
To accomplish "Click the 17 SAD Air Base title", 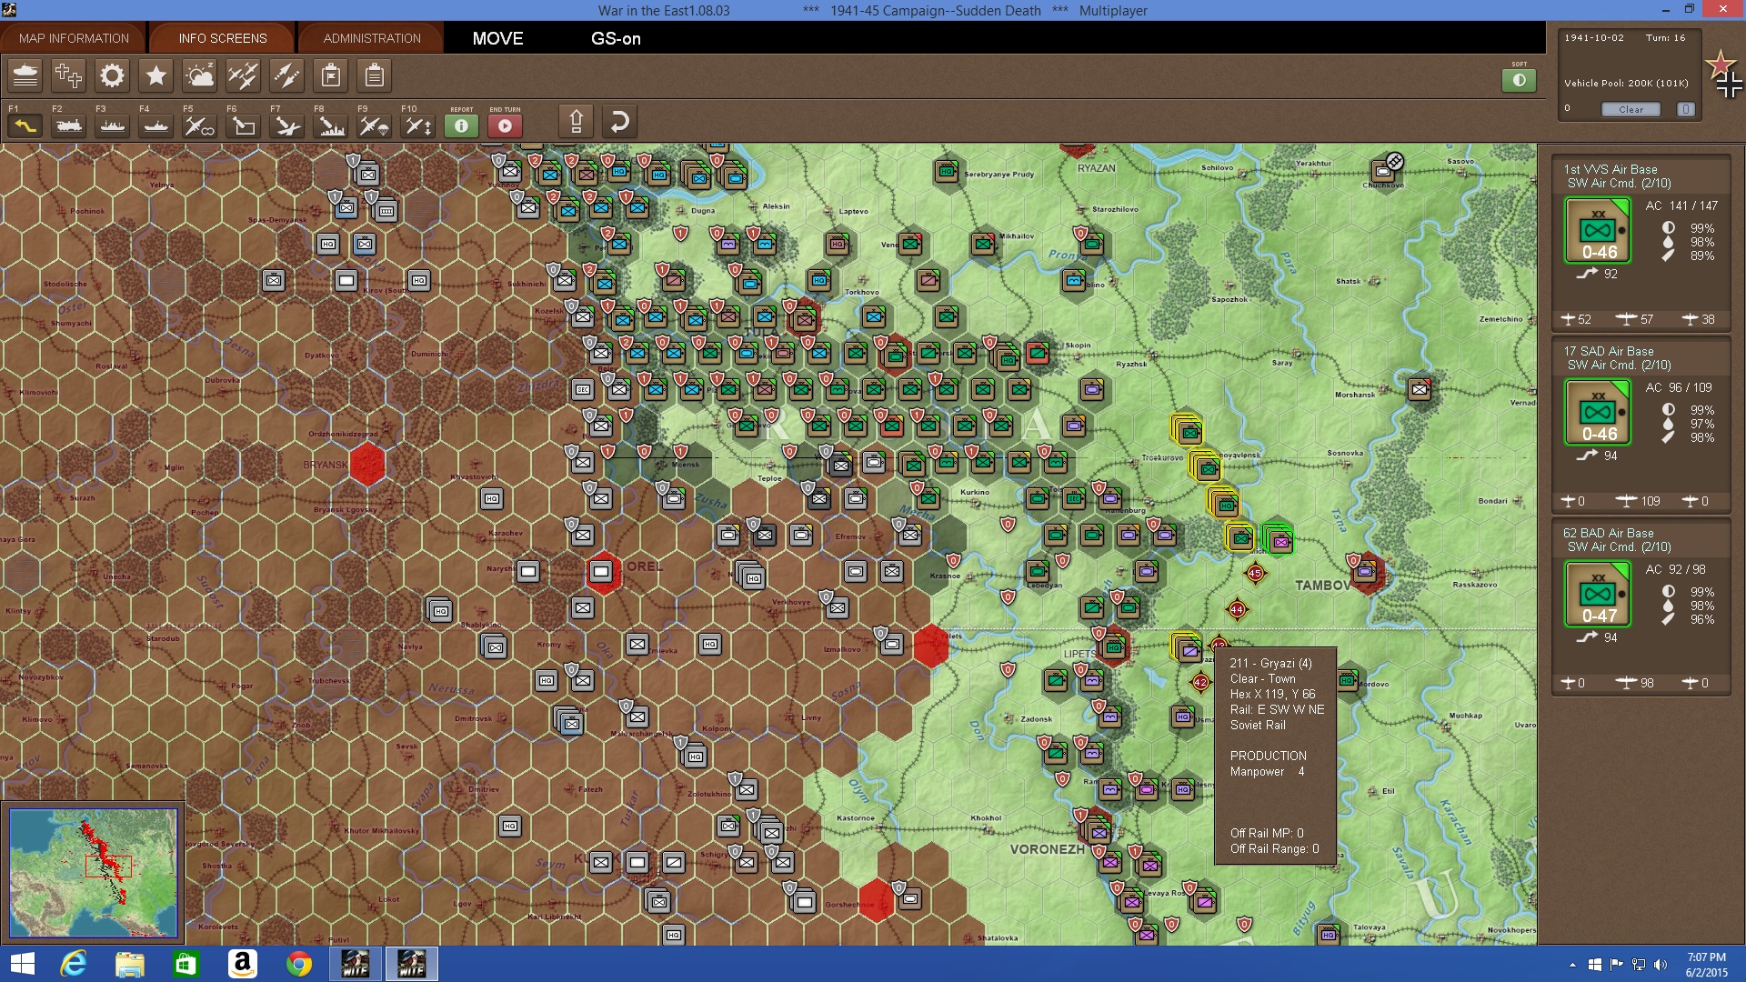I will pos(1609,351).
